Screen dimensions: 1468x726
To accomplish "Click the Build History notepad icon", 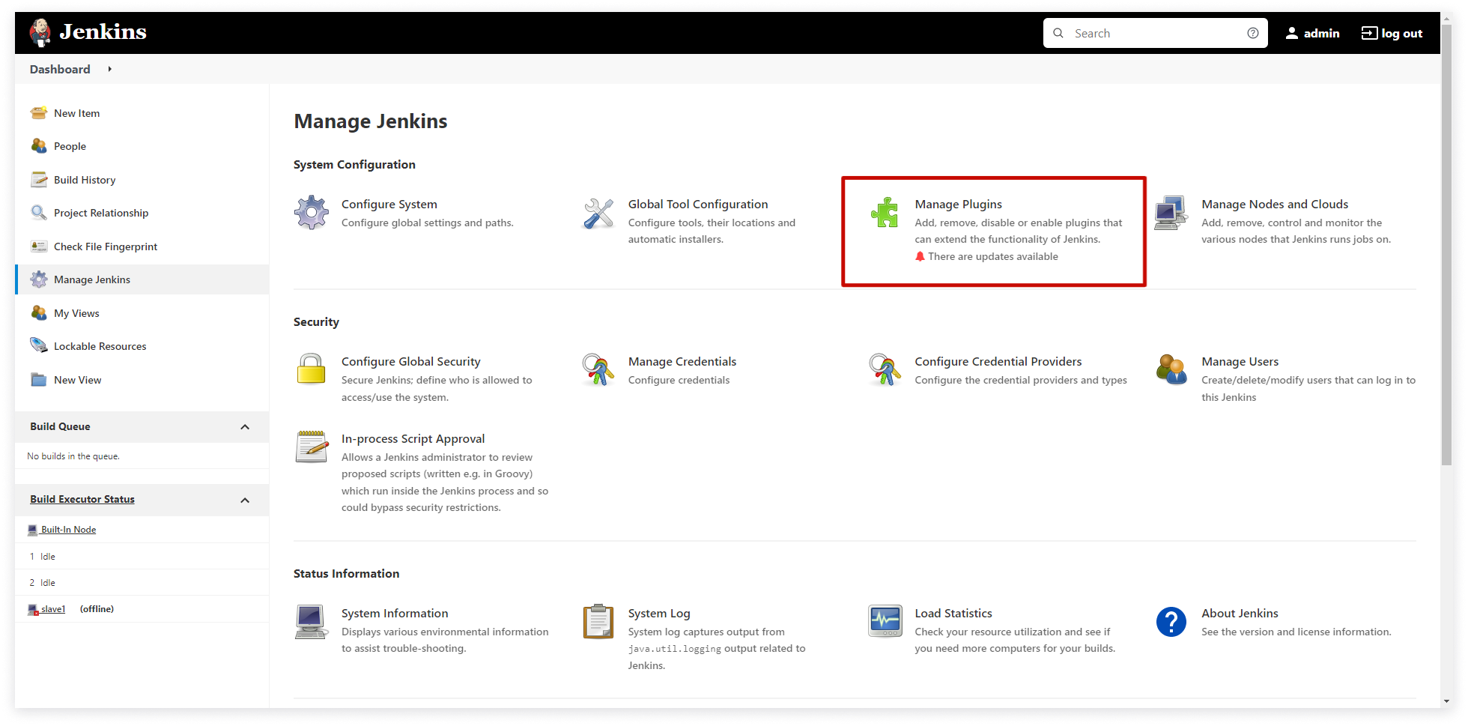I will (x=38, y=180).
